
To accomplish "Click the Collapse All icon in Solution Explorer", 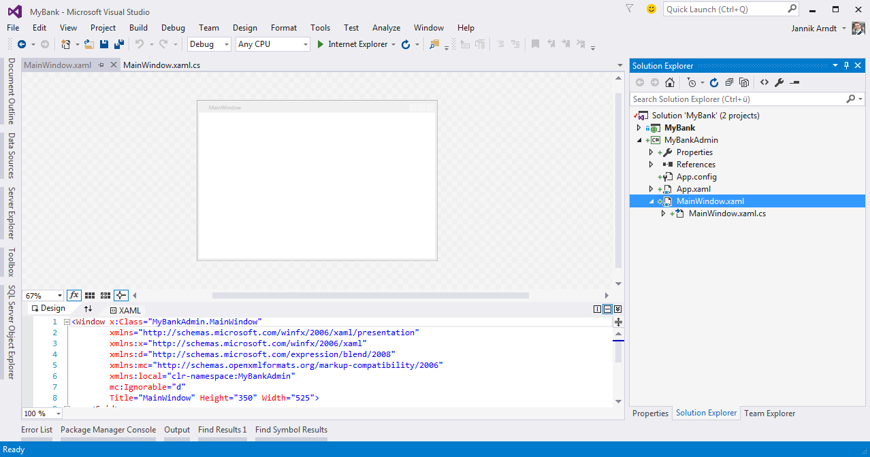I will (x=729, y=82).
